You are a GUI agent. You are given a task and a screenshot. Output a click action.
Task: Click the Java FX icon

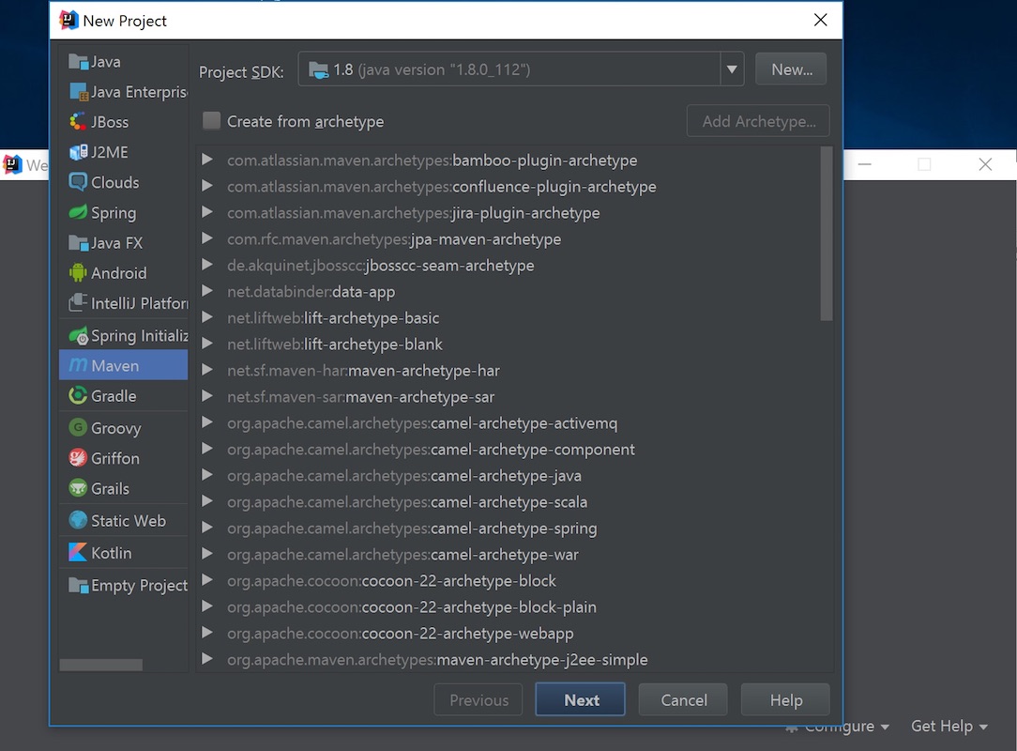[x=78, y=243]
